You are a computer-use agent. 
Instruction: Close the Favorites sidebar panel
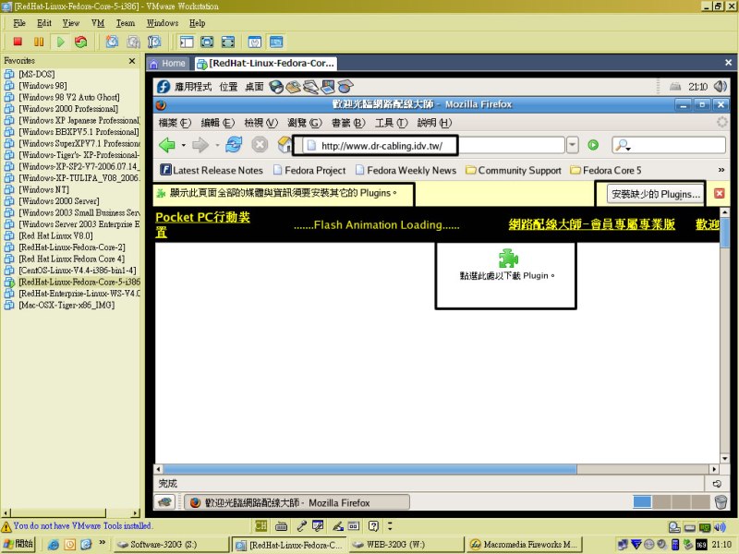point(132,61)
